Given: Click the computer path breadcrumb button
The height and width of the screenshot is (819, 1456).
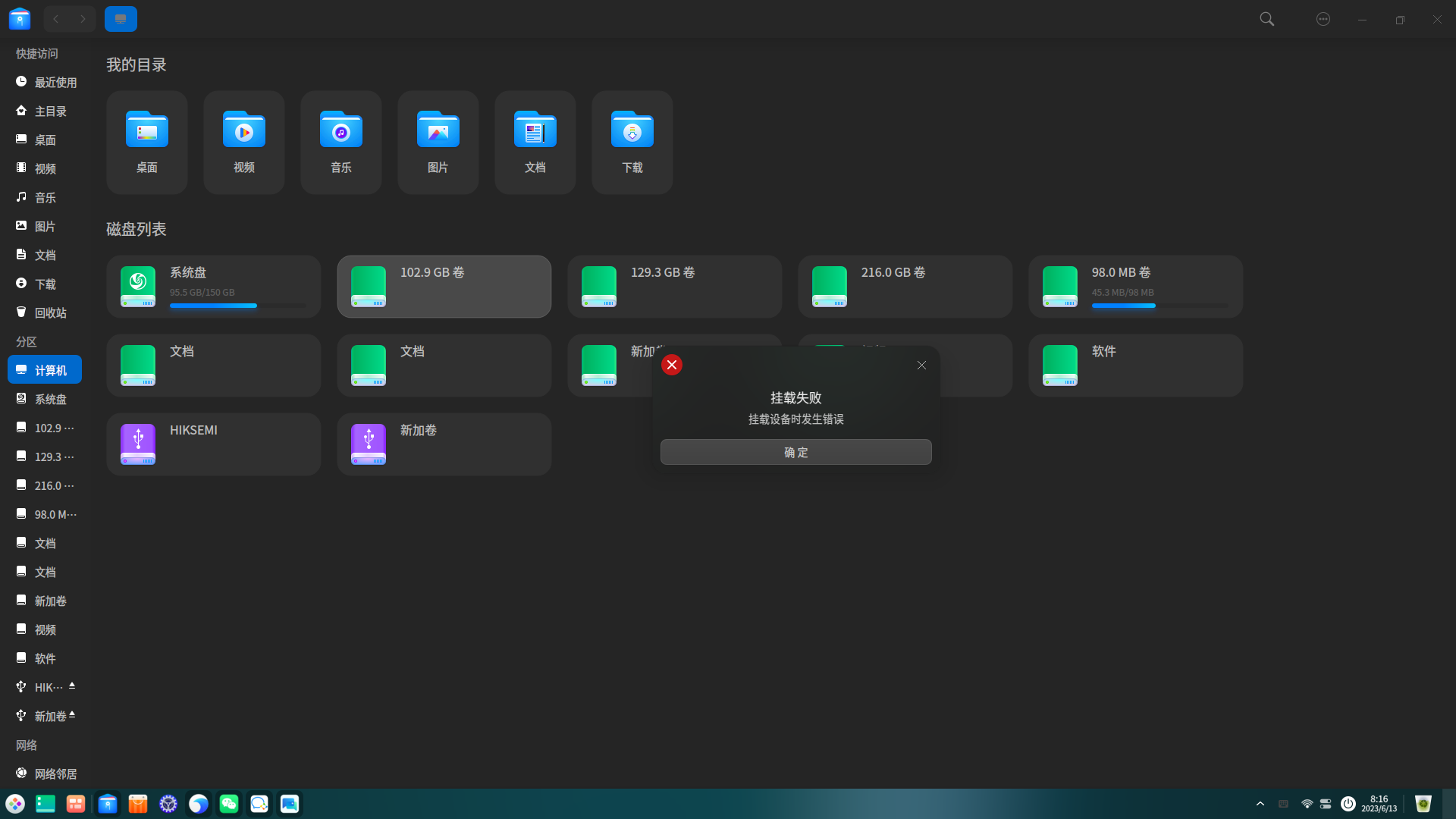Looking at the screenshot, I should [121, 19].
